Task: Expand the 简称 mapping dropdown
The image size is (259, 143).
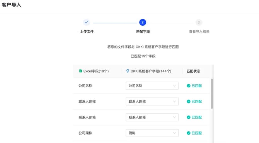Action: pos(152,133)
